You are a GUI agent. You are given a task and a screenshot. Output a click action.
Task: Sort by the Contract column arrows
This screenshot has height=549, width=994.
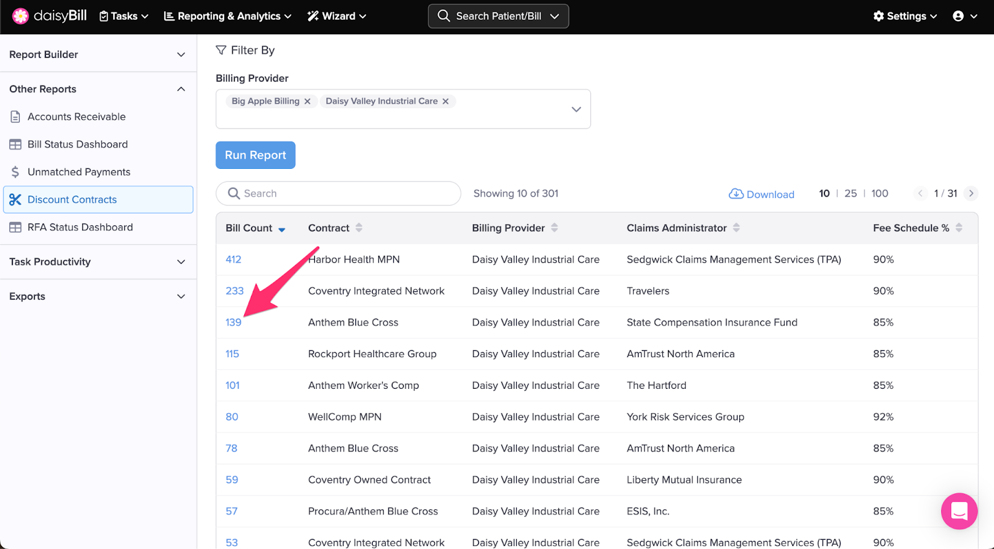pos(359,228)
